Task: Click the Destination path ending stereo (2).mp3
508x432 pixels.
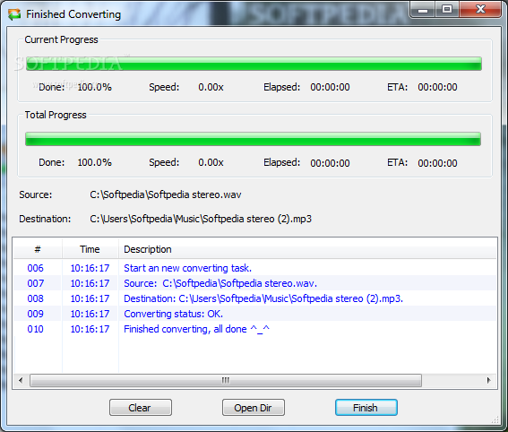Action: click(x=201, y=219)
